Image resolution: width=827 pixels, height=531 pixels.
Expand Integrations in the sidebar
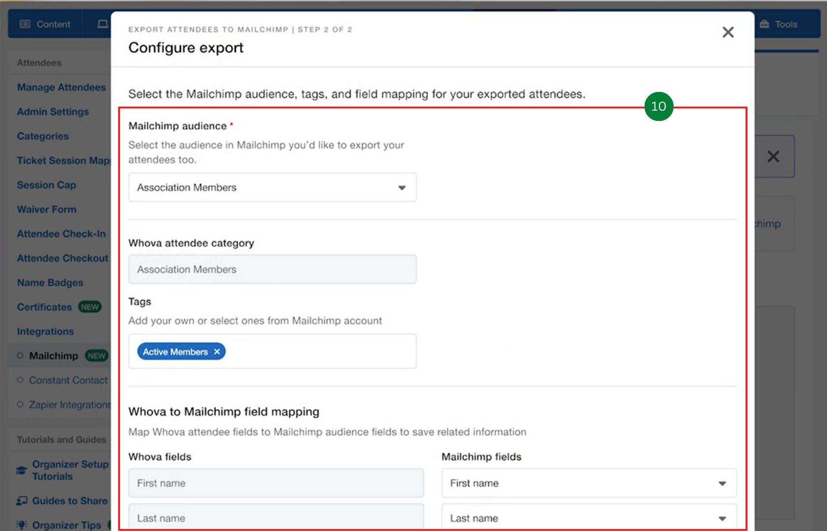[45, 331]
